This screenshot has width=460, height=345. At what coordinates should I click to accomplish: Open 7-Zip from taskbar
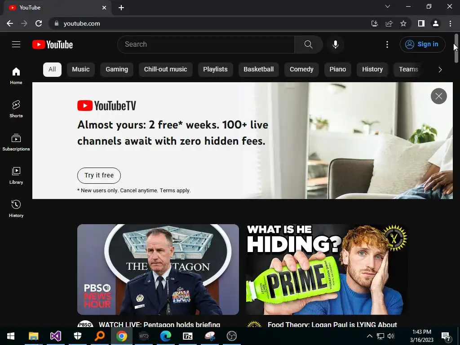point(187,336)
